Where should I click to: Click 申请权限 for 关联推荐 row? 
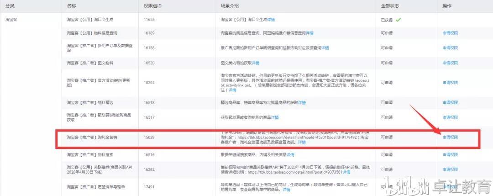coord(450,170)
